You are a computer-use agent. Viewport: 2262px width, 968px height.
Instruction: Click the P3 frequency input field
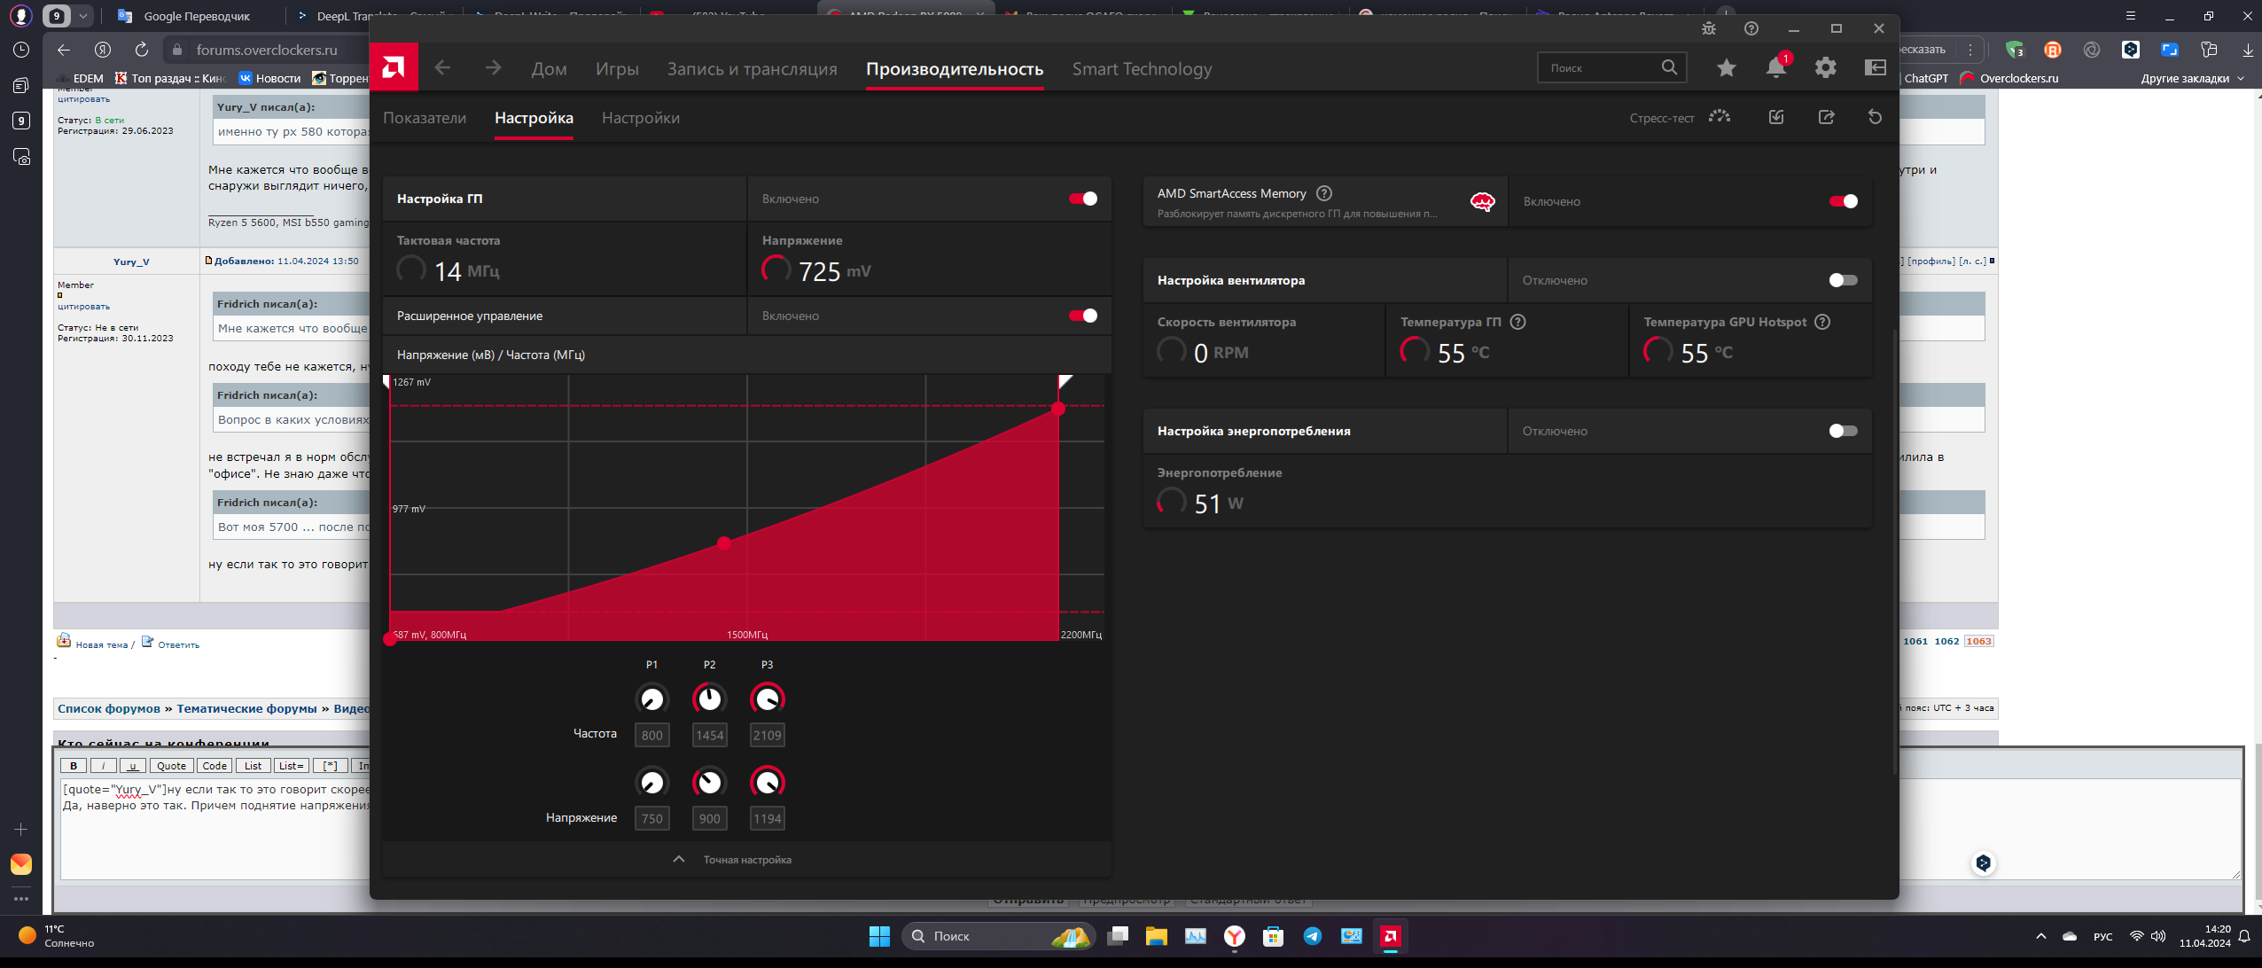[767, 735]
